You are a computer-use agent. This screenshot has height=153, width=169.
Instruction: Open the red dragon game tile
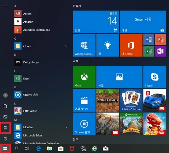tap(154, 124)
